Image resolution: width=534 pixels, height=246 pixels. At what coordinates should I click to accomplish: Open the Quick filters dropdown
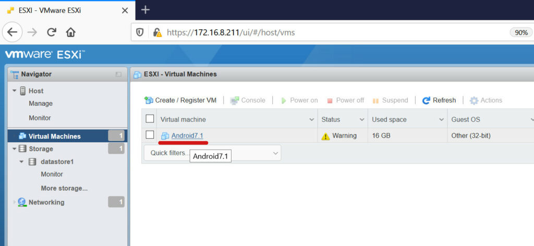pyautogui.click(x=213, y=153)
